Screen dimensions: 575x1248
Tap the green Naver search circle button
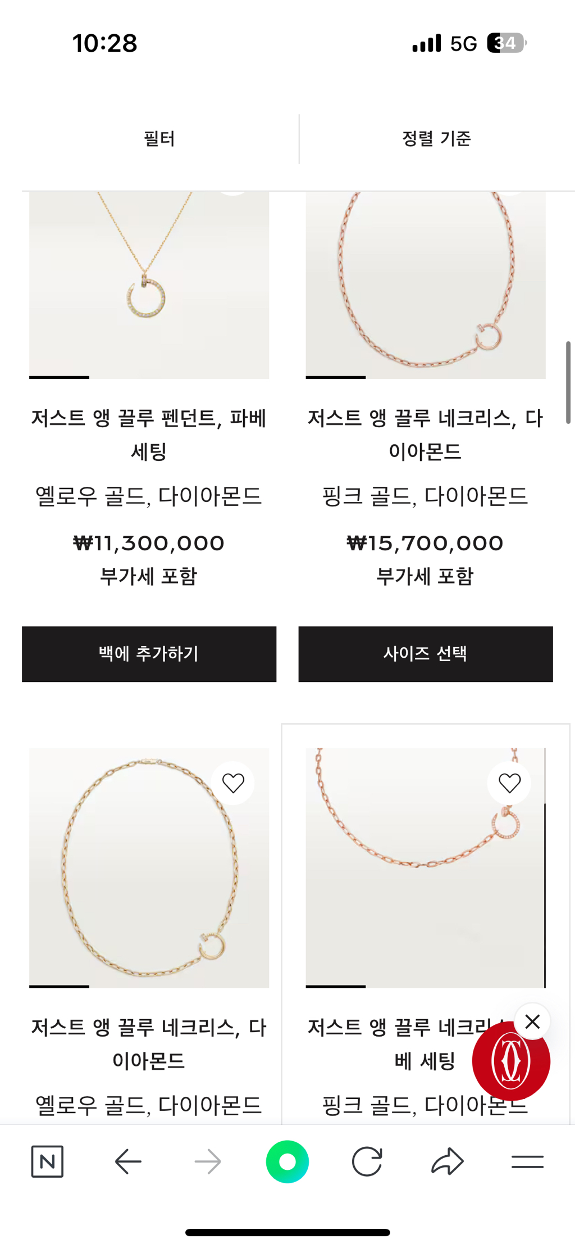tap(287, 1161)
